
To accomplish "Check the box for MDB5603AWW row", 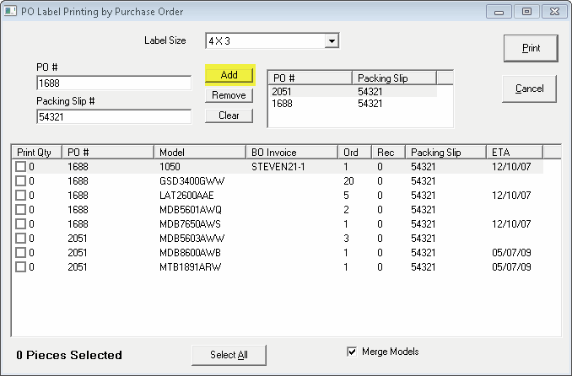I will 20,238.
